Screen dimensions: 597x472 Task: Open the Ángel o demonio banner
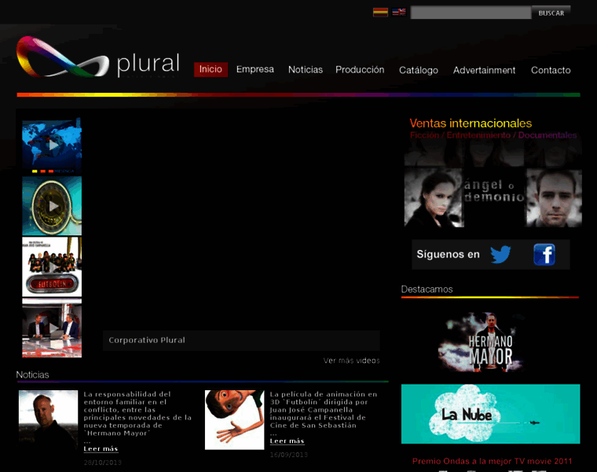493,184
